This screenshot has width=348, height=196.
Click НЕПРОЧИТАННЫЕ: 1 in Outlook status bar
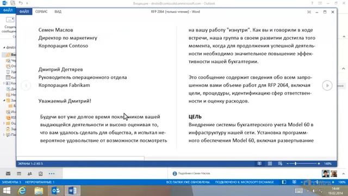(40, 182)
